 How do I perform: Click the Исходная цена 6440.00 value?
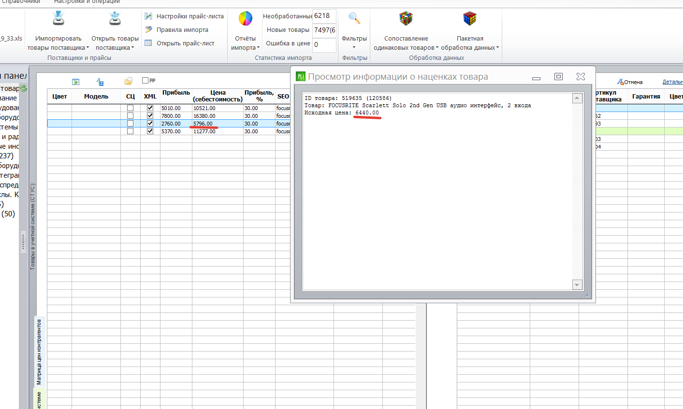(x=367, y=113)
